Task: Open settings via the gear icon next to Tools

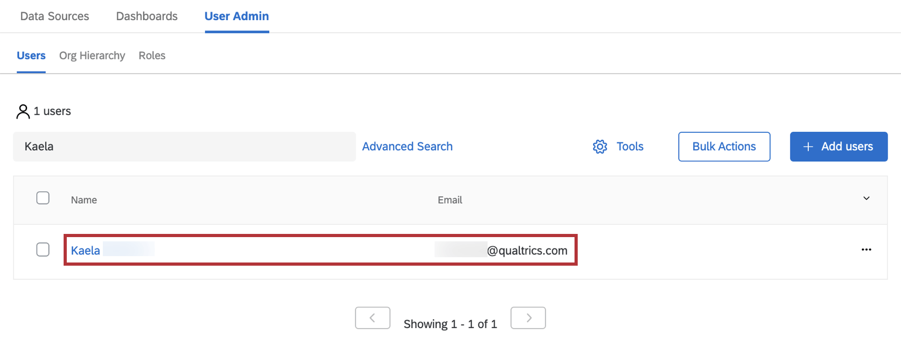Action: [599, 147]
